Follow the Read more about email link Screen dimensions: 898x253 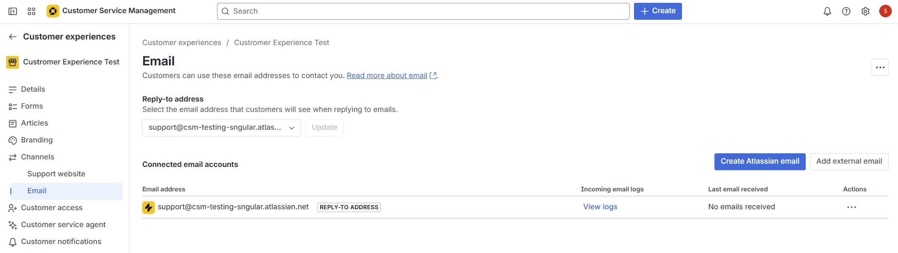[387, 76]
